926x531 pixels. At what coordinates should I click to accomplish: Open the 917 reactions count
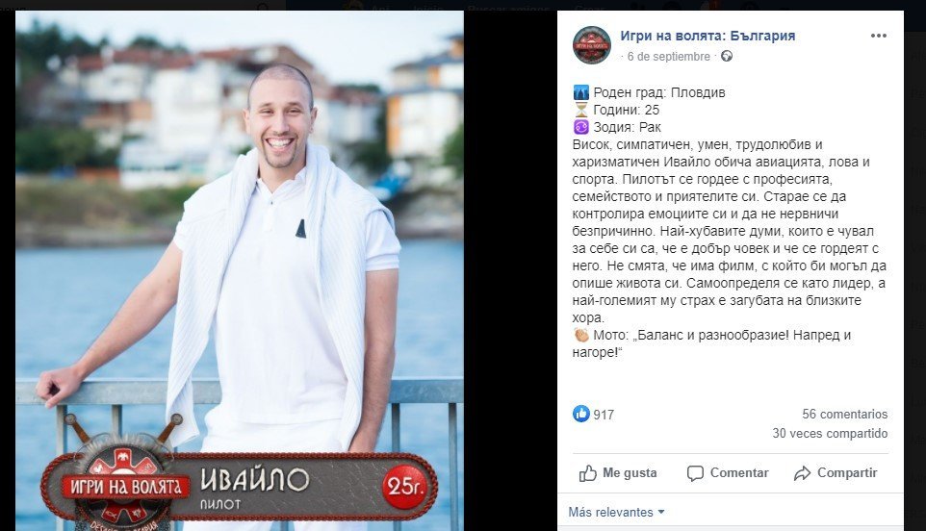[x=604, y=415]
